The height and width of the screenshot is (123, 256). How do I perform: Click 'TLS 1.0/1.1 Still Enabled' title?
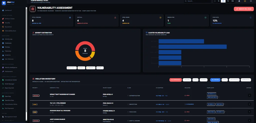click(58, 103)
